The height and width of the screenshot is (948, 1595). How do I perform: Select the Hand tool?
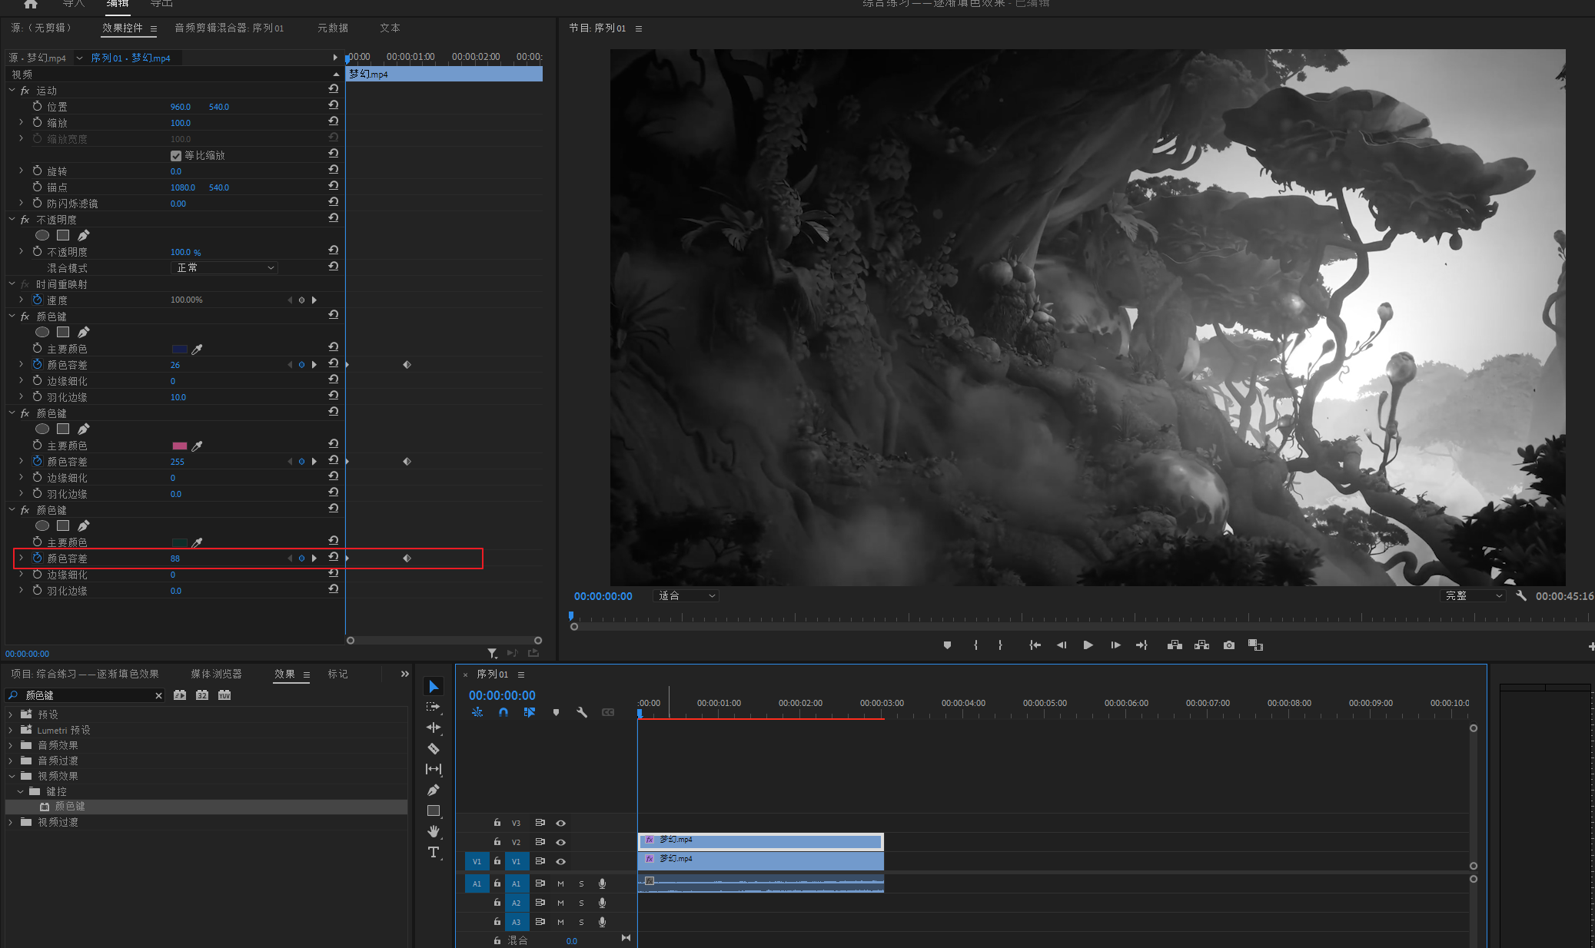pyautogui.click(x=434, y=831)
